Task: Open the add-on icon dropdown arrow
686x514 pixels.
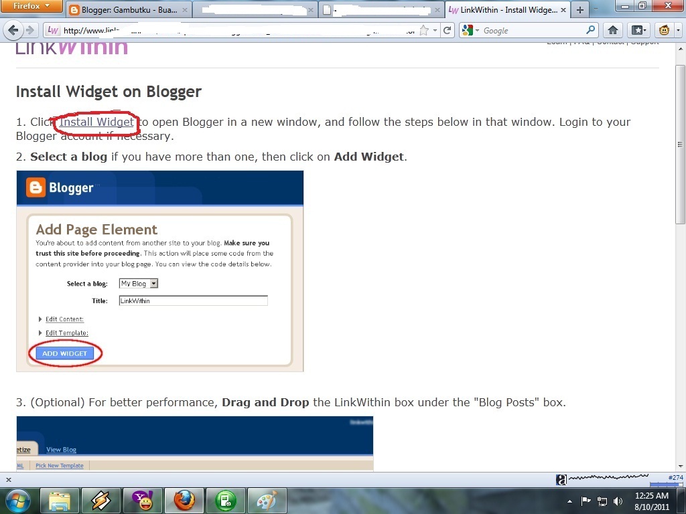Action: (678, 31)
